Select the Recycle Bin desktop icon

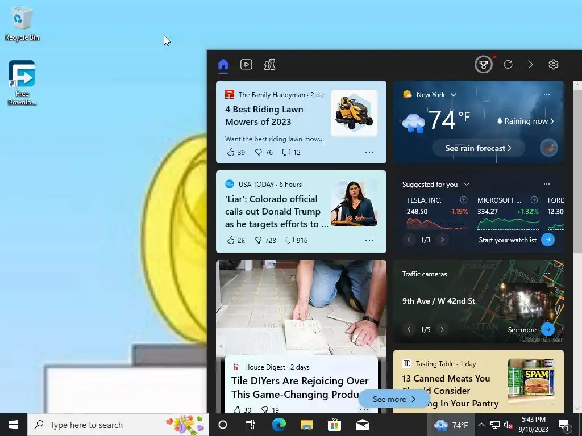(22, 24)
